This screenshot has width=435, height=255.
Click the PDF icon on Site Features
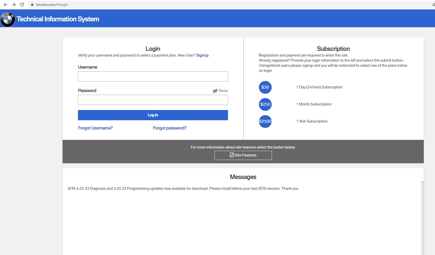pyautogui.click(x=232, y=155)
